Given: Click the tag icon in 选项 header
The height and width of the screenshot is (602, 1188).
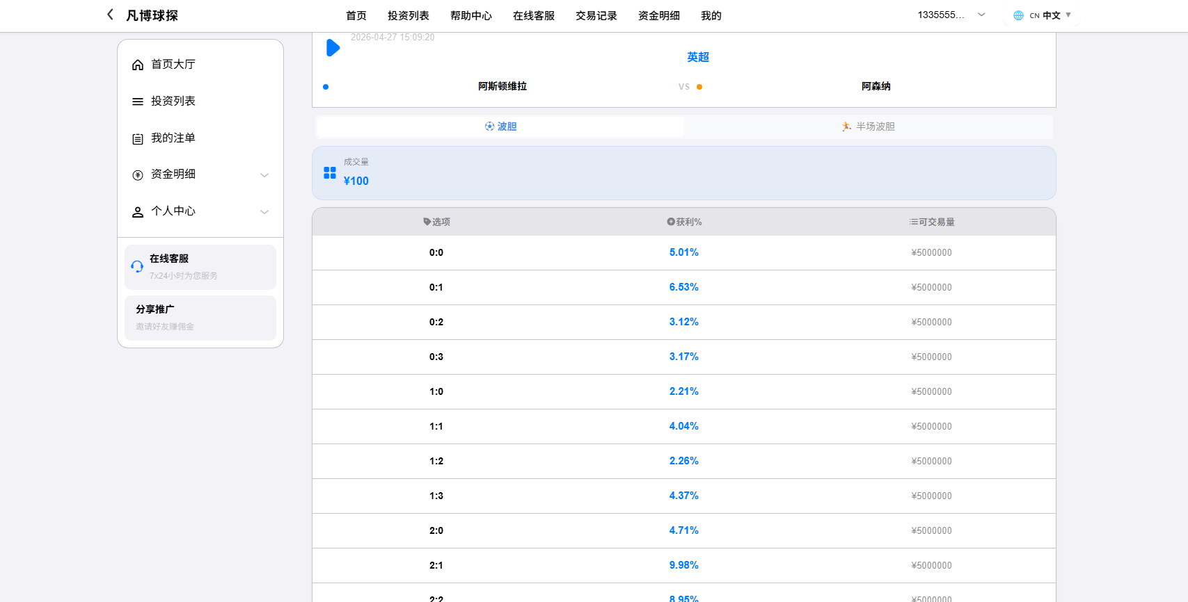Looking at the screenshot, I should (427, 222).
